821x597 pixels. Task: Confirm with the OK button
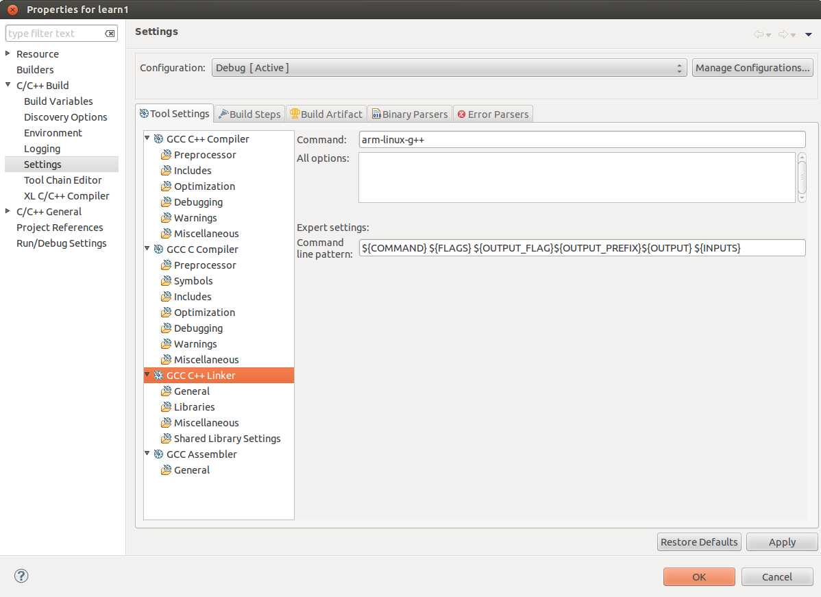click(x=699, y=576)
